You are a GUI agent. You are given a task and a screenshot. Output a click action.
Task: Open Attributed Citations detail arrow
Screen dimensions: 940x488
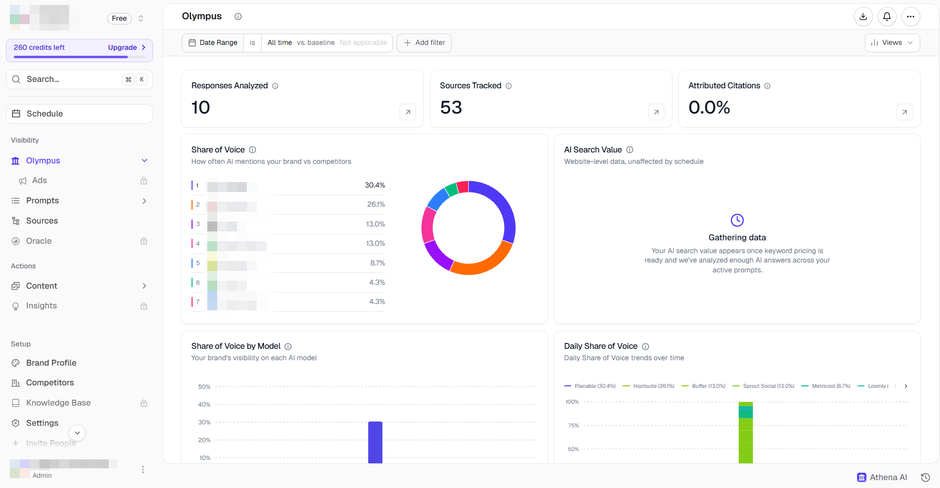904,113
